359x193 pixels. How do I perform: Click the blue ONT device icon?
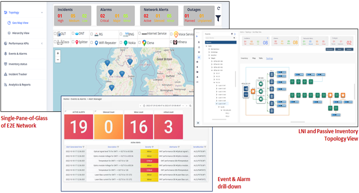[77, 33]
